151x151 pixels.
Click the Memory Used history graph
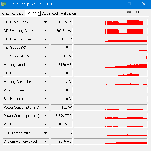(x=111, y=65)
